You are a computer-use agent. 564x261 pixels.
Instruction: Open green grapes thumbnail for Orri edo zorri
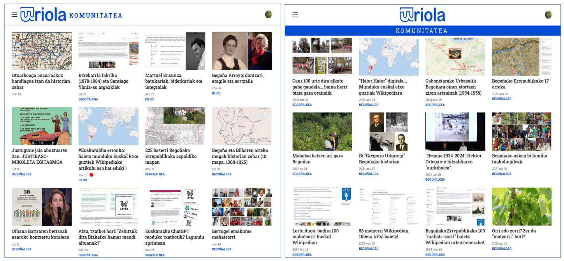point(521,206)
